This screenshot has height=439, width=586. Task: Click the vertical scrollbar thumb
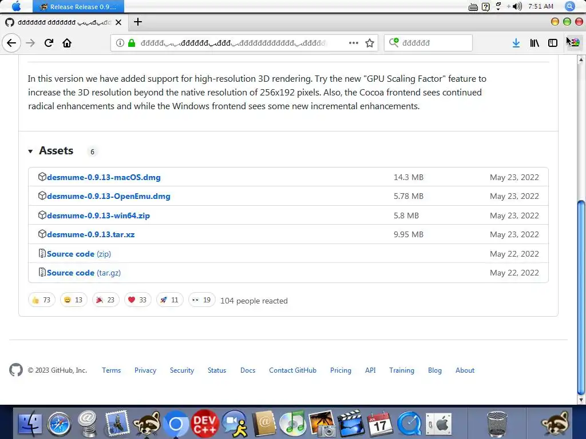point(581,297)
